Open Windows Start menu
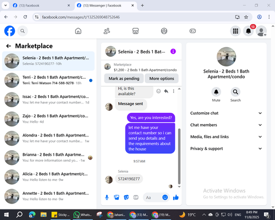The image size is (275, 220). coord(7,215)
